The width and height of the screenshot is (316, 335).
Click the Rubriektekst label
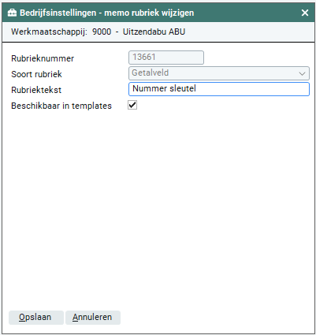(36, 90)
